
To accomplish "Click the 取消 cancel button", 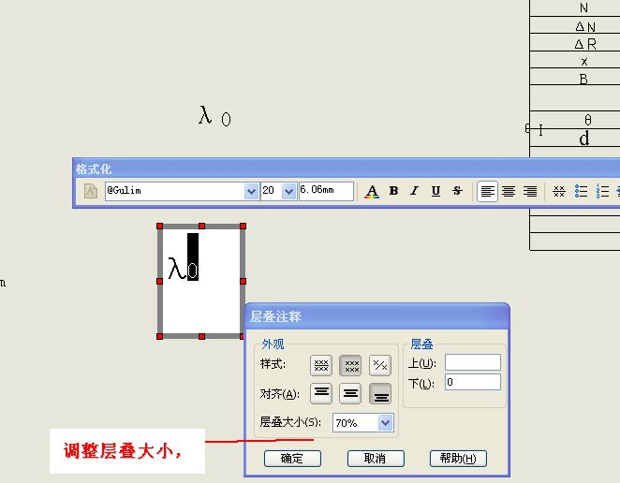I will coord(376,459).
